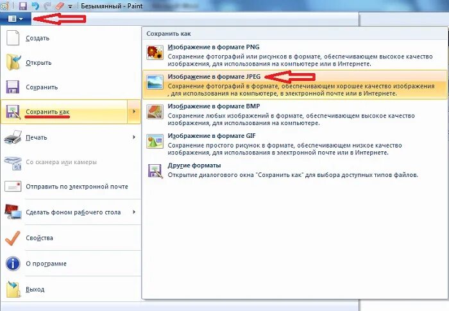Click the floppy disk icon next to Сохранить
The image size is (449, 311).
pyautogui.click(x=13, y=87)
